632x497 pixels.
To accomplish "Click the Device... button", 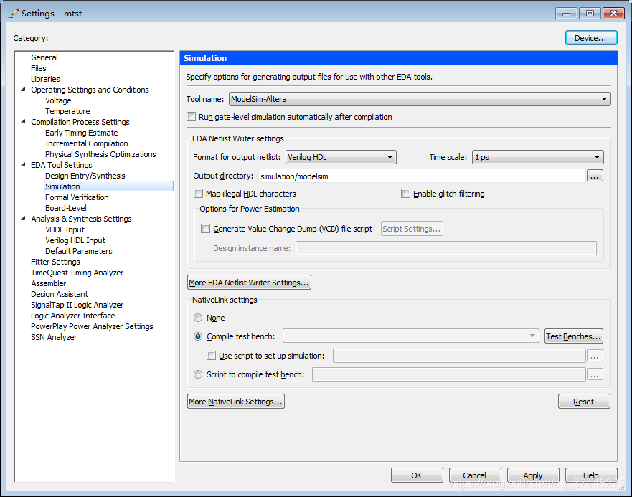I will click(591, 38).
